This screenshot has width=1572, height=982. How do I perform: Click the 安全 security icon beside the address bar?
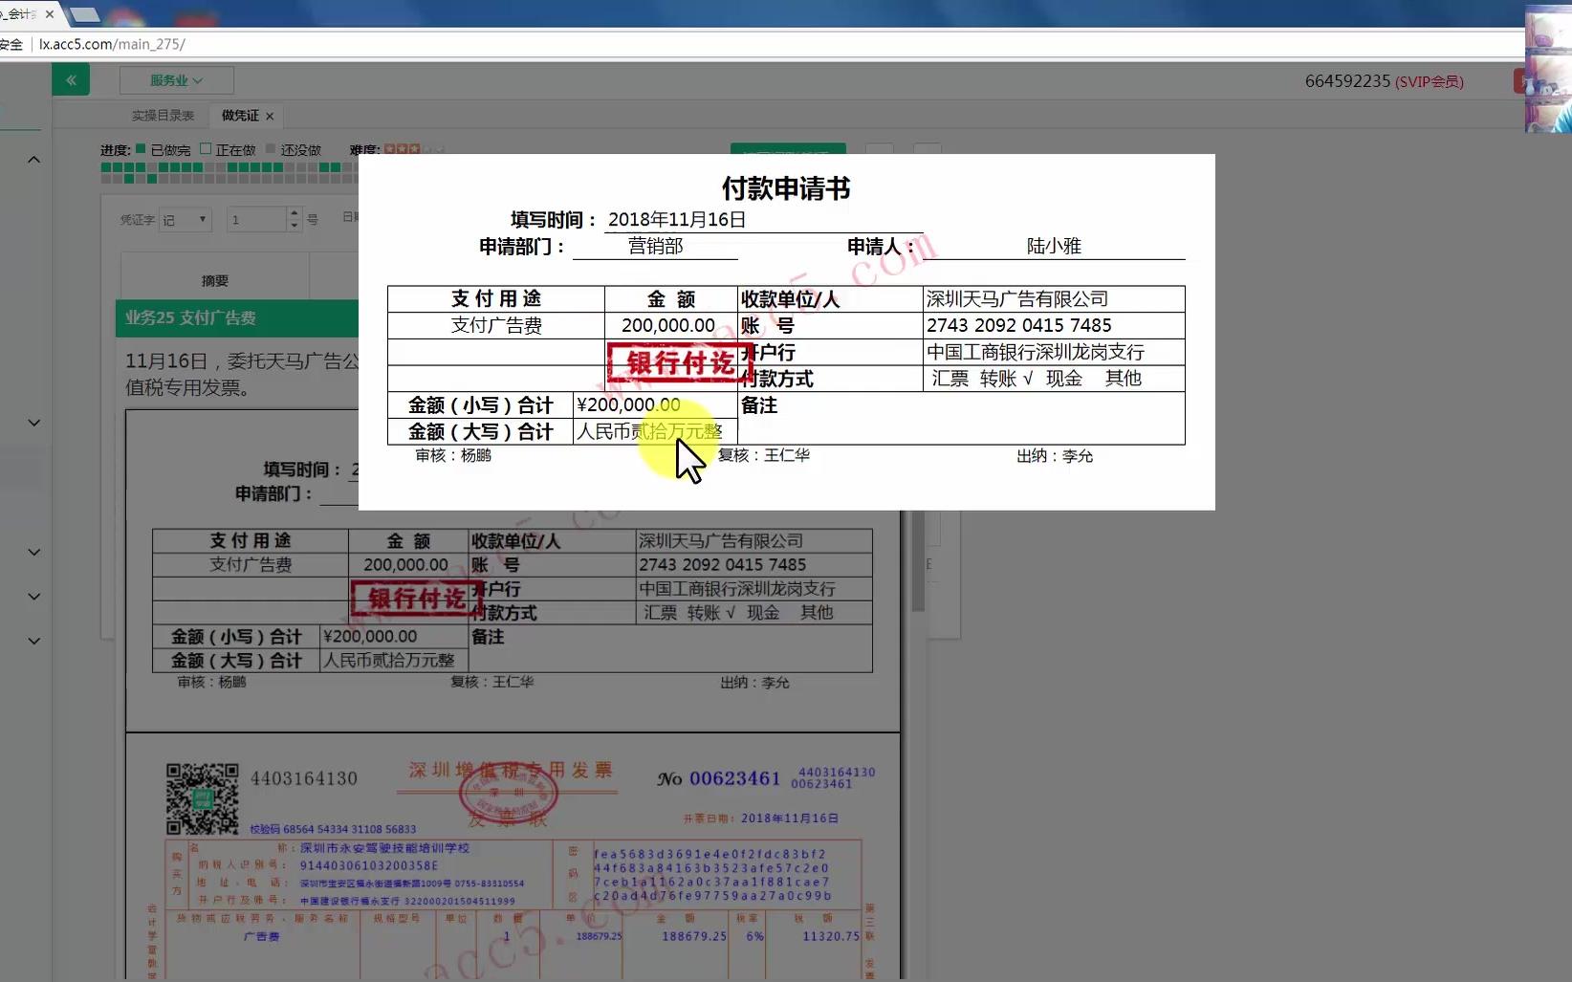point(10,44)
